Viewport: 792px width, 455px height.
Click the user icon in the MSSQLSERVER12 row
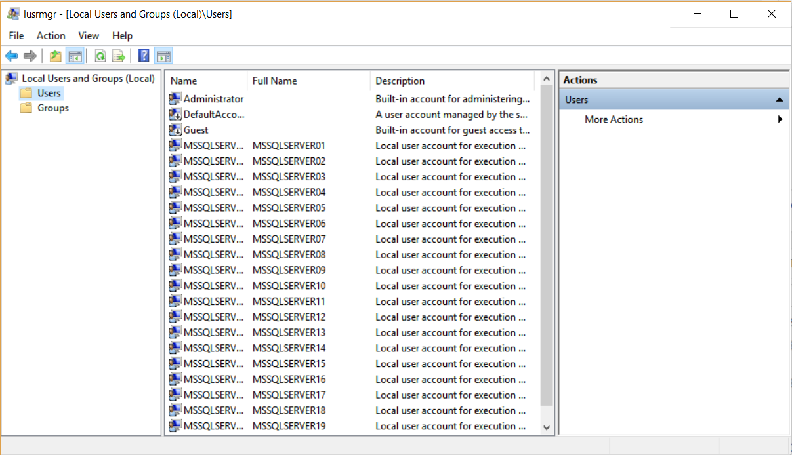click(175, 317)
